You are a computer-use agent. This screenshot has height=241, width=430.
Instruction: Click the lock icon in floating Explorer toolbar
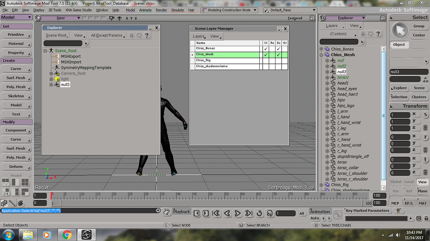(x=132, y=35)
